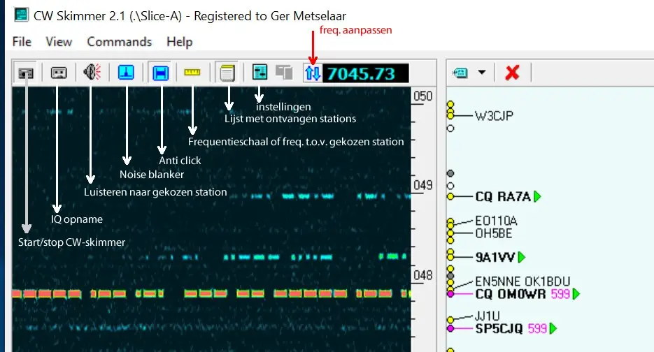Image resolution: width=654 pixels, height=352 pixels.
Task: Select callsign EO110A
Action: point(496,221)
